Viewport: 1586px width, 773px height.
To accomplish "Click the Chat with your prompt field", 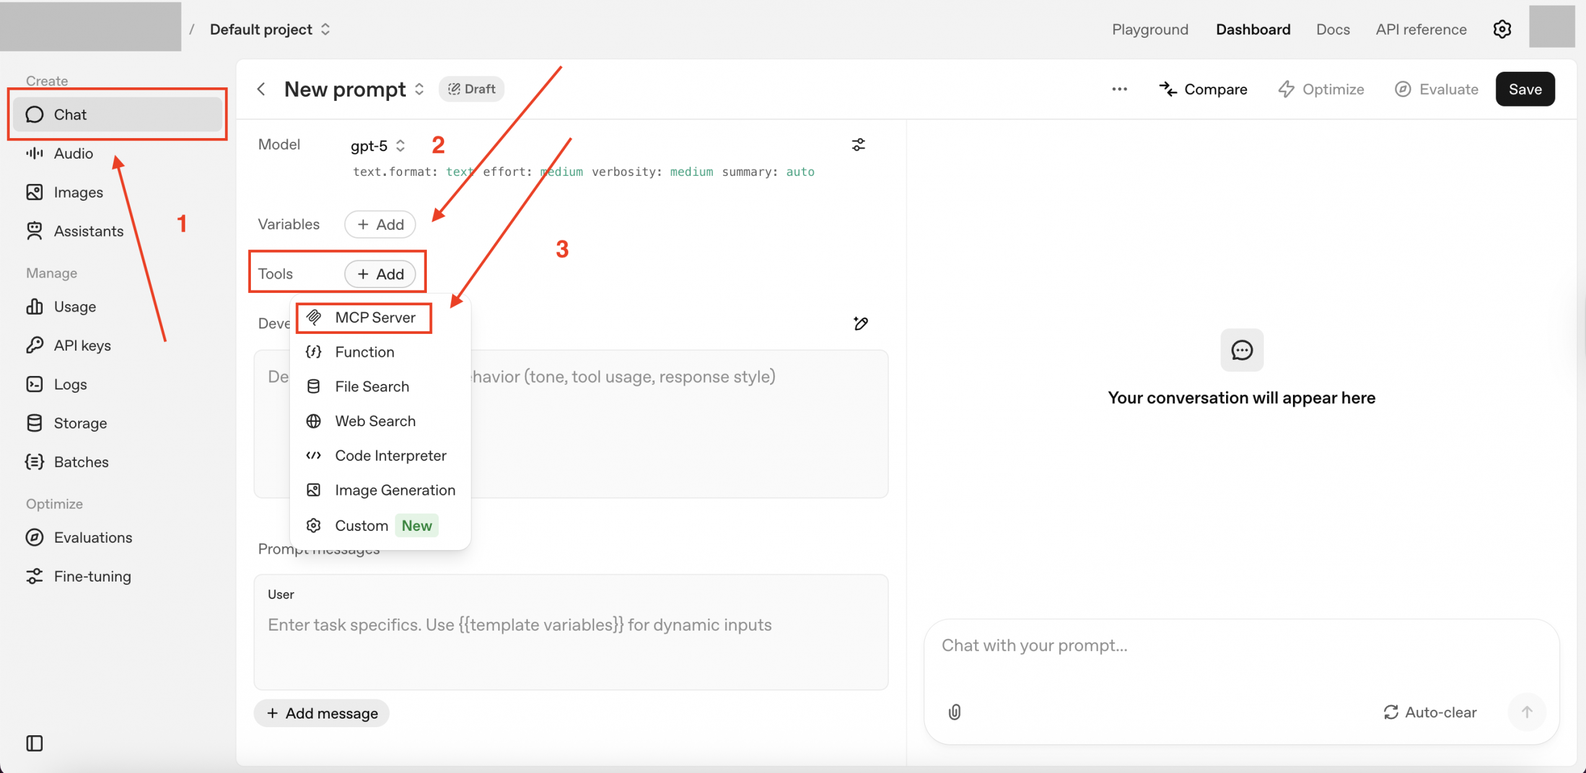I will pyautogui.click(x=1241, y=646).
